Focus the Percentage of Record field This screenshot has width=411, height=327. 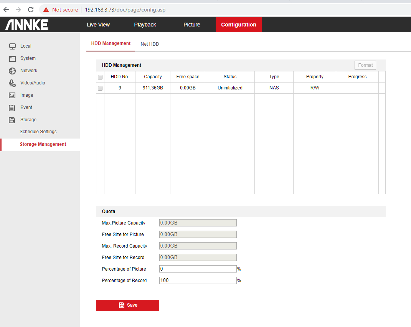click(x=198, y=281)
